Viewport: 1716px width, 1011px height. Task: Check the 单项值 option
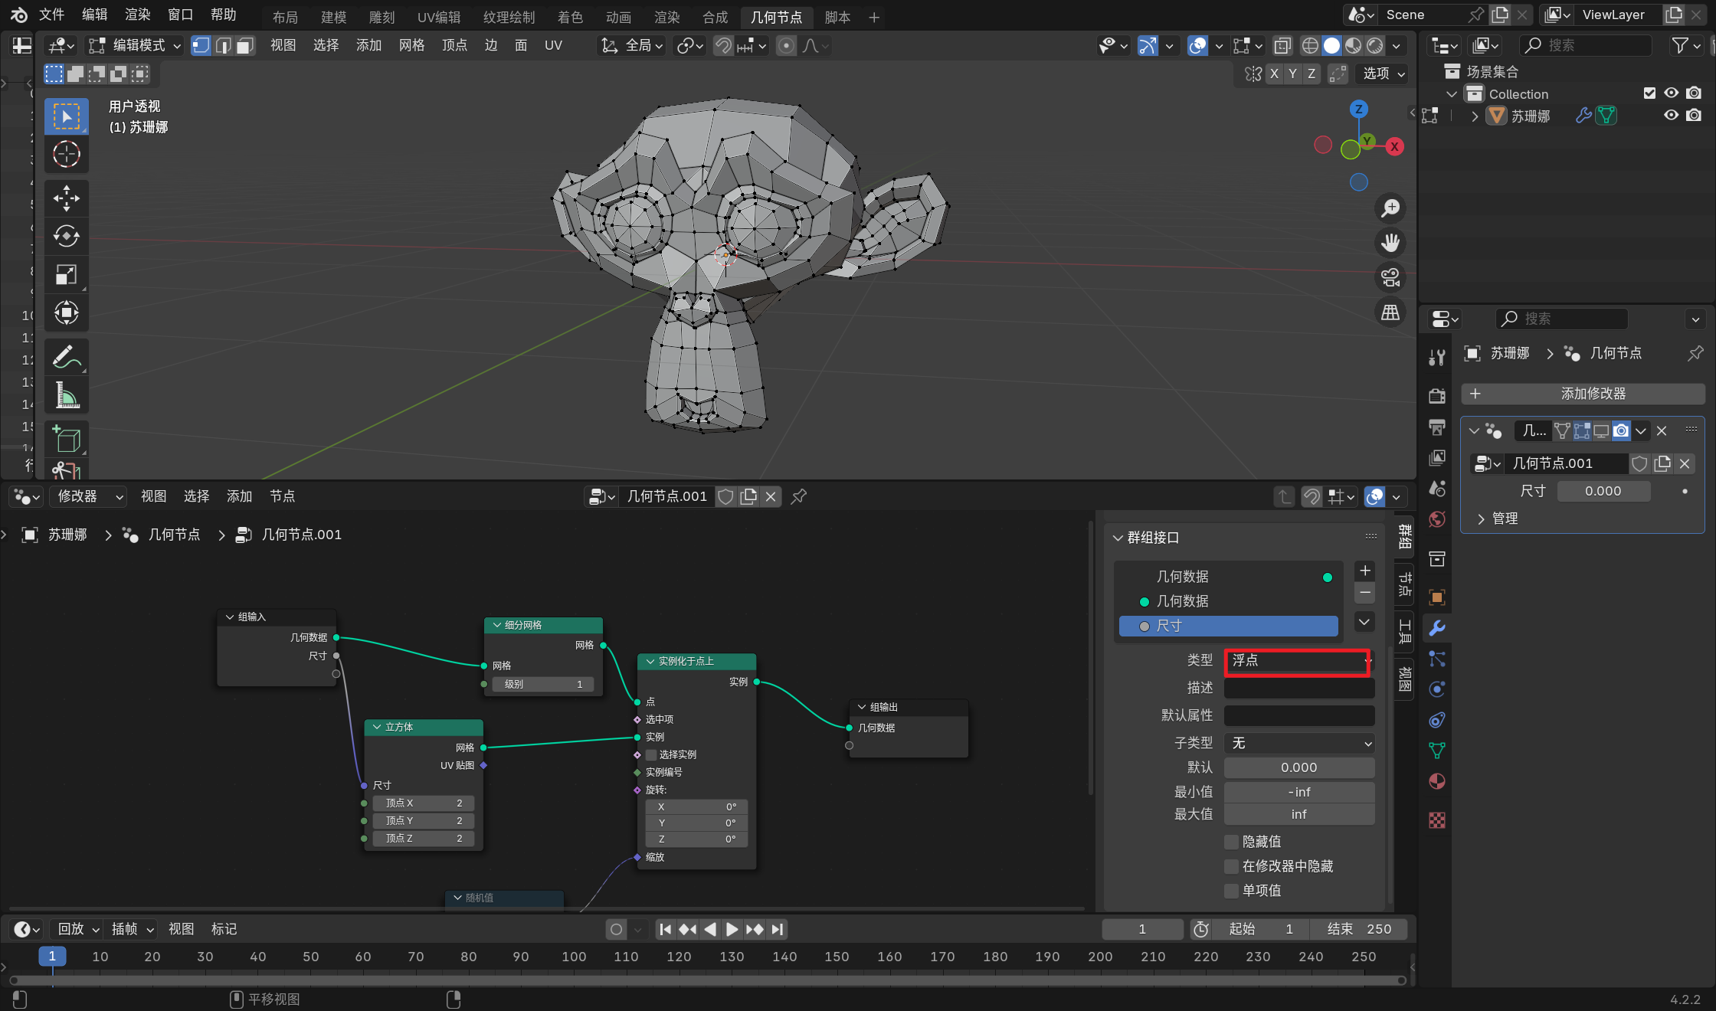pyautogui.click(x=1232, y=891)
